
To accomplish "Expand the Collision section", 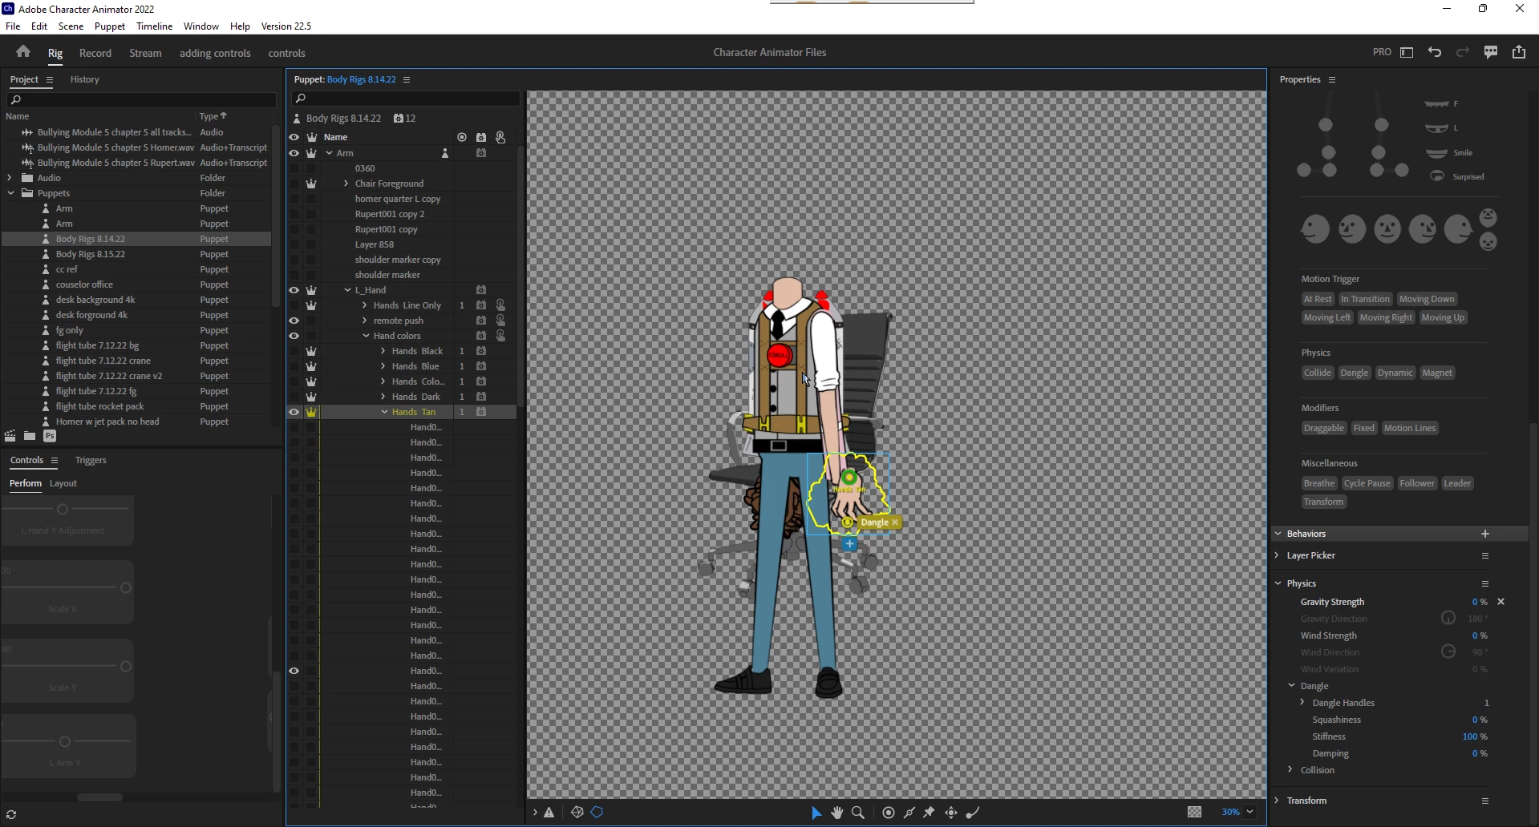I will 1290,770.
